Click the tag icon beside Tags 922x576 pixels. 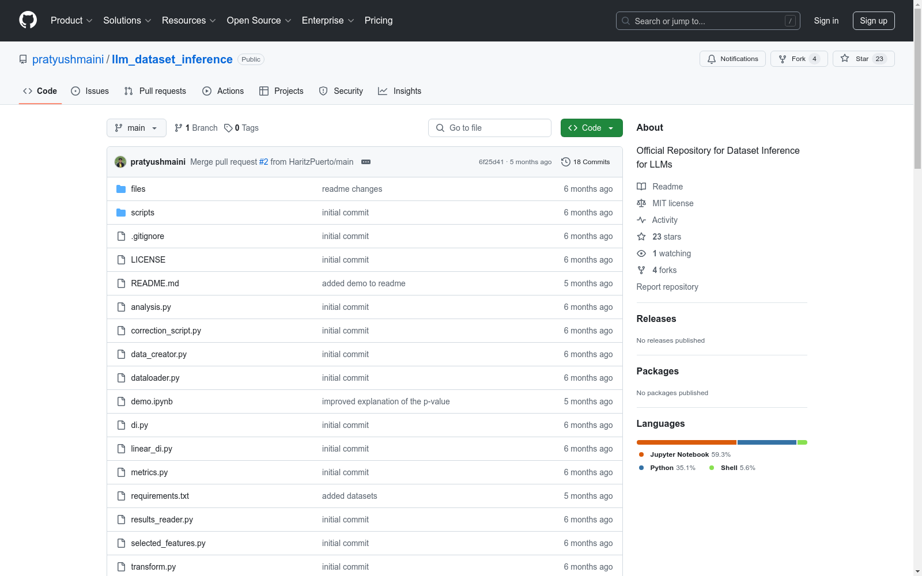click(228, 128)
